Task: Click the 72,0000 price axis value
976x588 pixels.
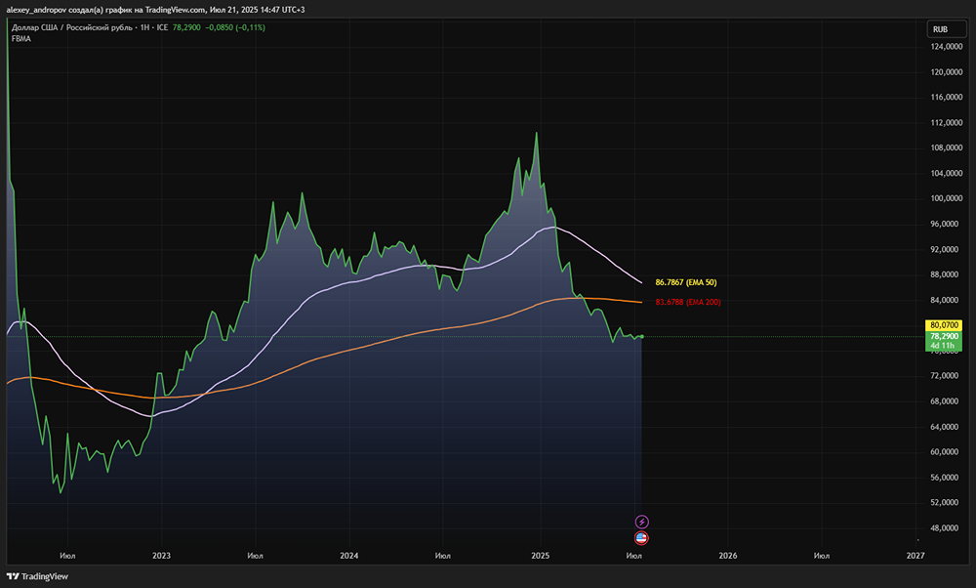Action: pos(944,376)
